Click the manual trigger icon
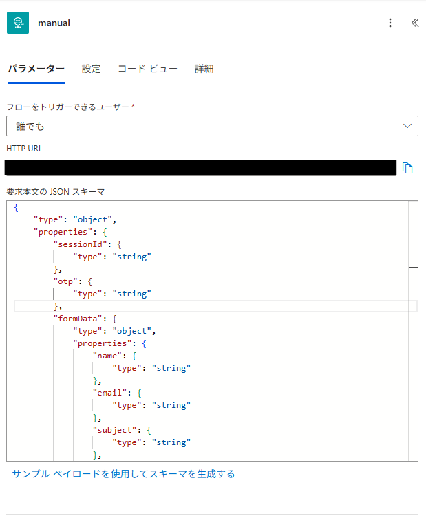 click(18, 23)
